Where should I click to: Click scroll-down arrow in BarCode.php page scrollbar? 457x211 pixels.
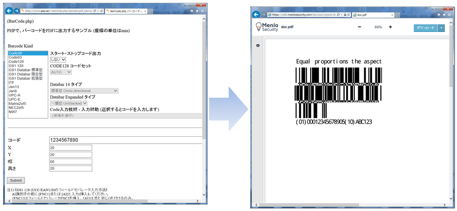pos(204,194)
